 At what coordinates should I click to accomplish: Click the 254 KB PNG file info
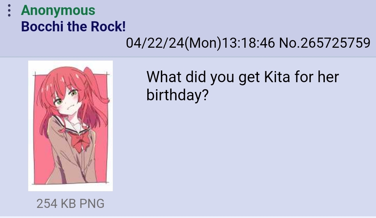70,204
